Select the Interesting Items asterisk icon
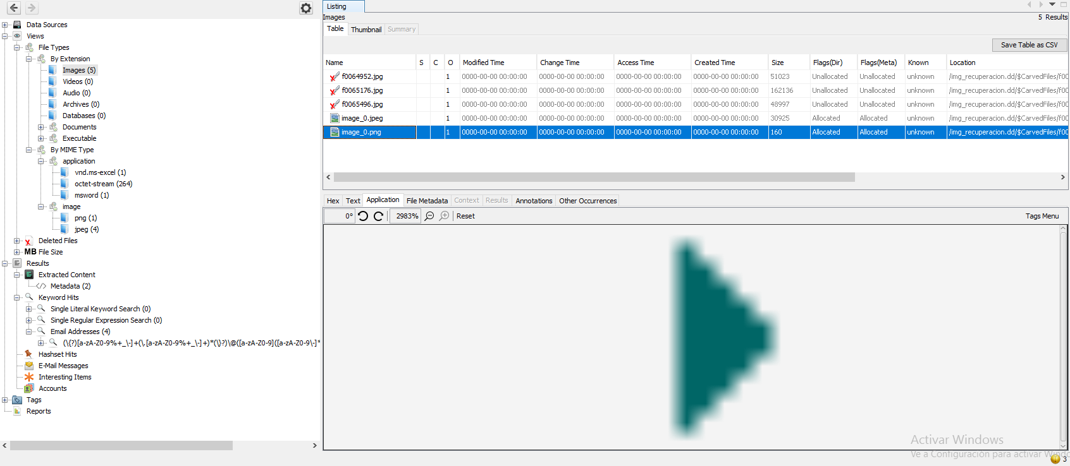Image resolution: width=1070 pixels, height=466 pixels. tap(29, 377)
